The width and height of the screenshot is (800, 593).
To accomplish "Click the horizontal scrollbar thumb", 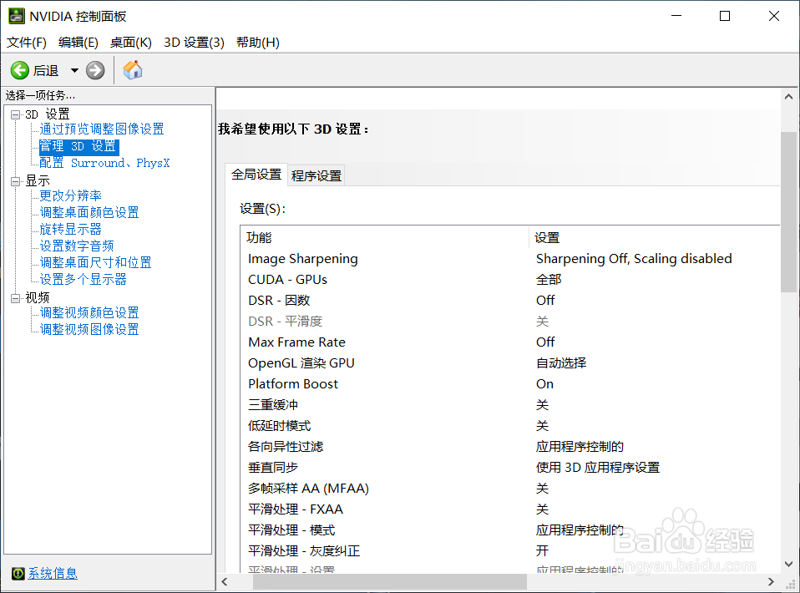I will pos(390,582).
